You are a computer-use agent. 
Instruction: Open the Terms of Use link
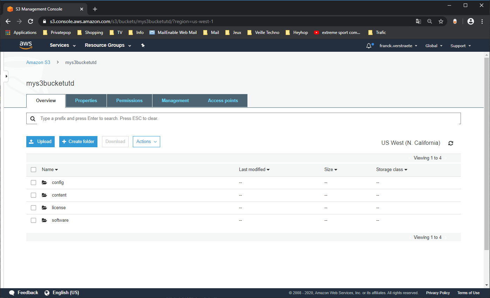468,293
